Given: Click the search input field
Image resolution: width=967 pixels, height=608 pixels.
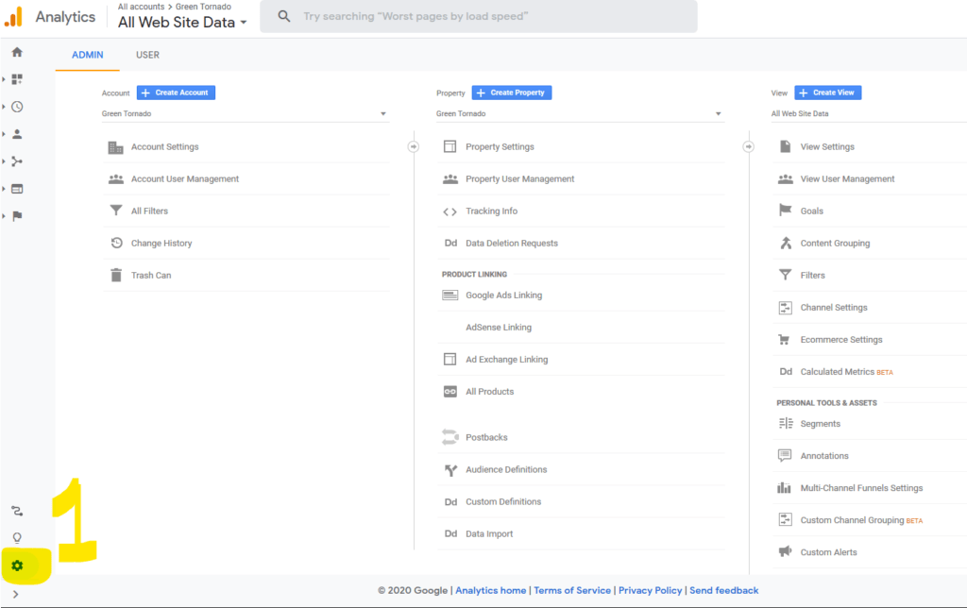Looking at the screenshot, I should pos(479,16).
